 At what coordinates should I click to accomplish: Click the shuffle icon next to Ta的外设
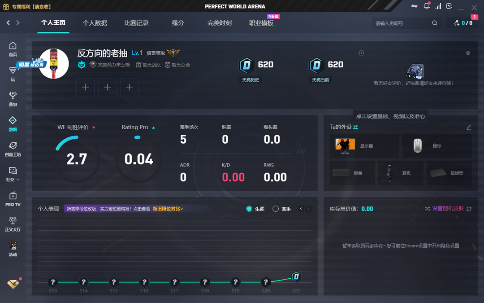click(355, 127)
